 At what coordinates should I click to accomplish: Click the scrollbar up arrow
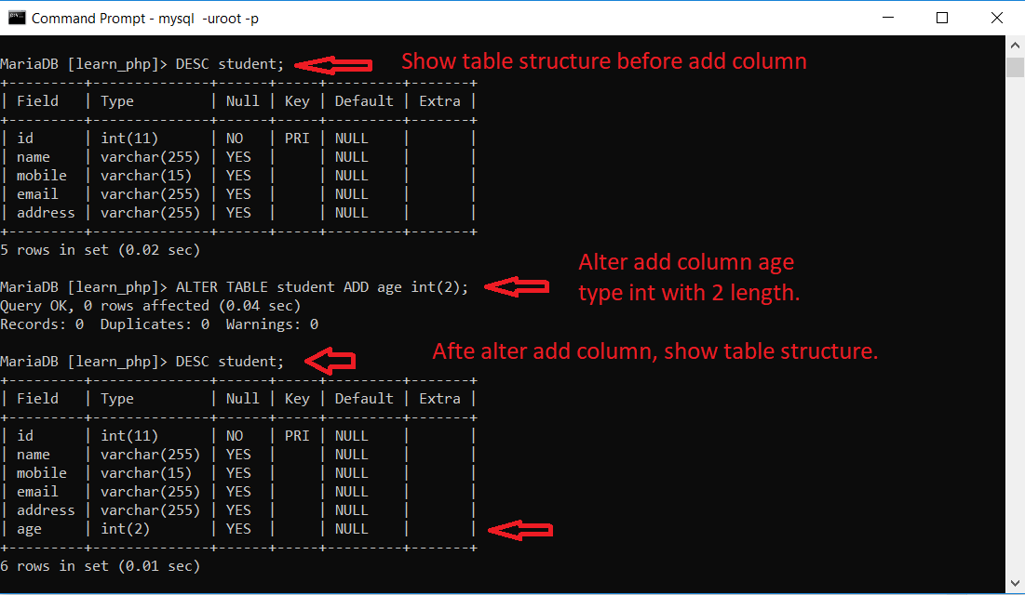click(1016, 44)
